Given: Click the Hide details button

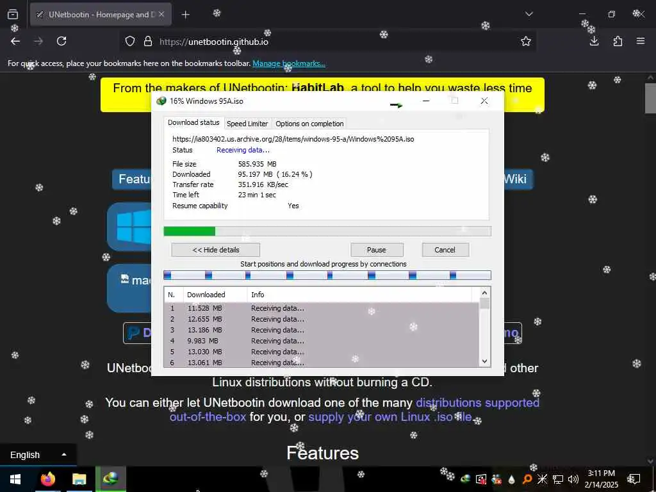Looking at the screenshot, I should pos(215,250).
